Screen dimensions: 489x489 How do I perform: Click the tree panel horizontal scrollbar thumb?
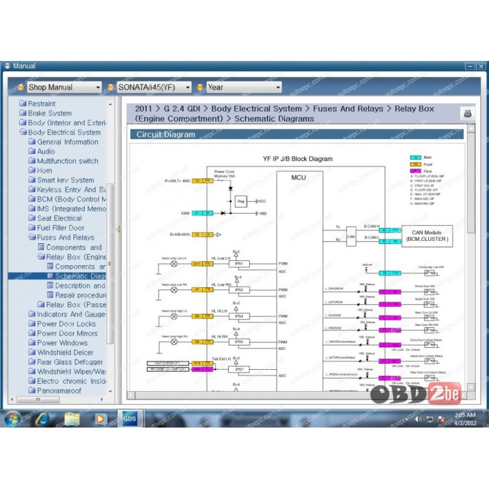(x=38, y=399)
